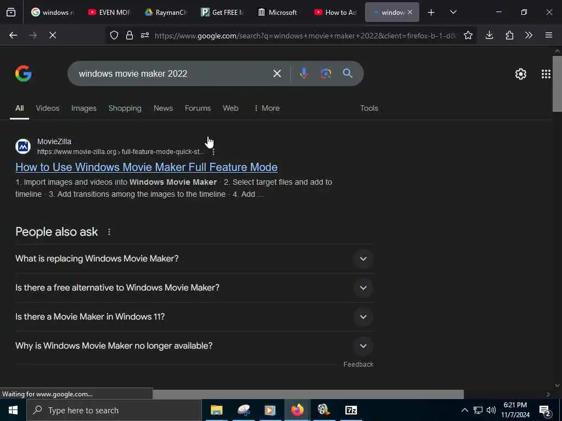Open the volume control in system tray
Viewport: 562px width, 421px height.
491,410
